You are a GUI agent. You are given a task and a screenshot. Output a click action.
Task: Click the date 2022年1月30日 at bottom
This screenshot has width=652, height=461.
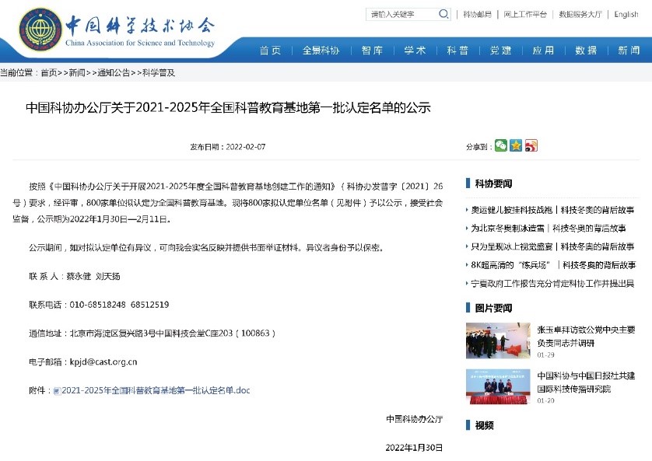(x=414, y=448)
